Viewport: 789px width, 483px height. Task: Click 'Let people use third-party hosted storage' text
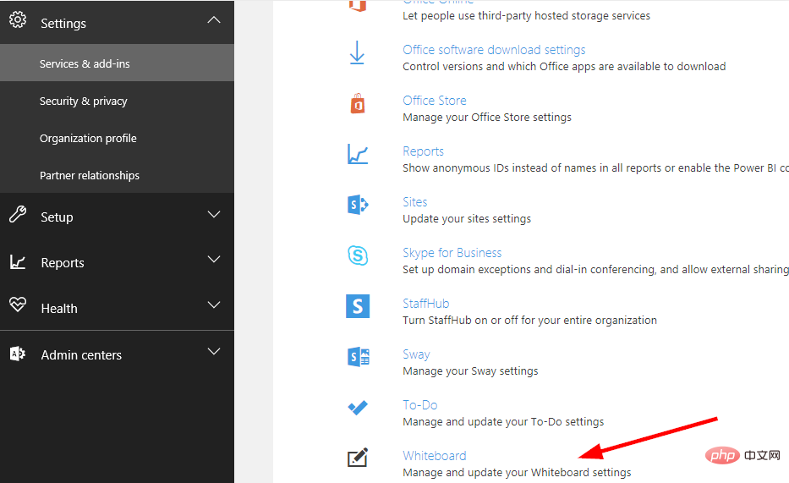[x=526, y=15]
